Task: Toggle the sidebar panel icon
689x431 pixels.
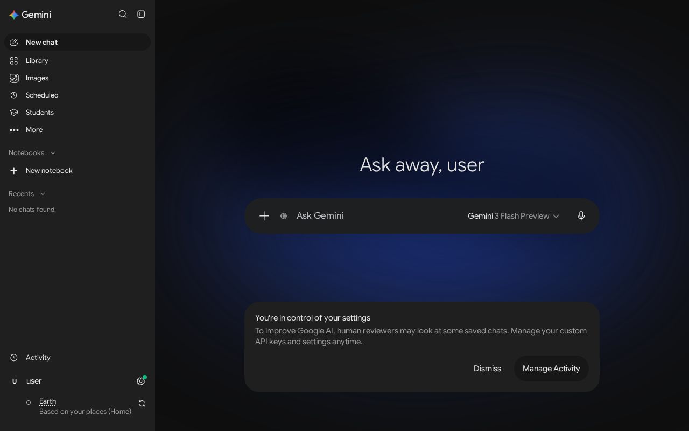Action: point(141,15)
